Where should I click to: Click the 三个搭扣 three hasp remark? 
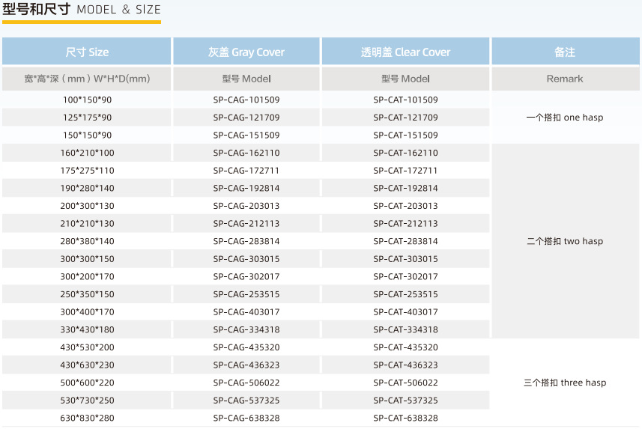tap(565, 383)
